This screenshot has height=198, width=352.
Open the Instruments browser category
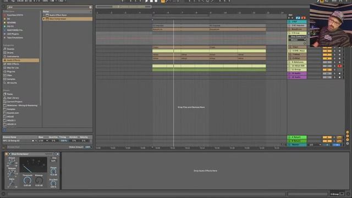pyautogui.click(x=13, y=57)
